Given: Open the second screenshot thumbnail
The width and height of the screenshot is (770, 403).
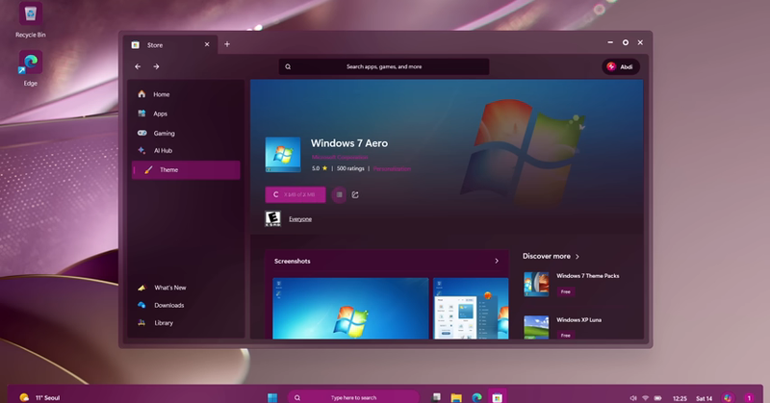Looking at the screenshot, I should point(471,309).
